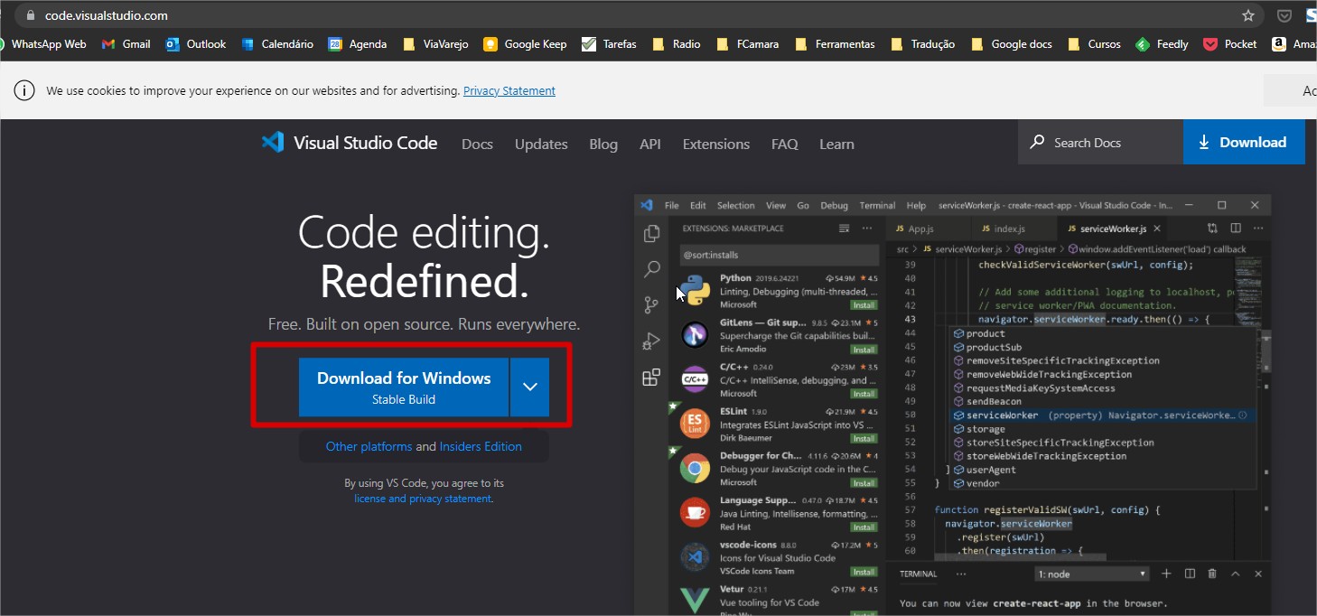Click the Python extension icon in the preview
The height and width of the screenshot is (616, 1317).
click(x=695, y=291)
